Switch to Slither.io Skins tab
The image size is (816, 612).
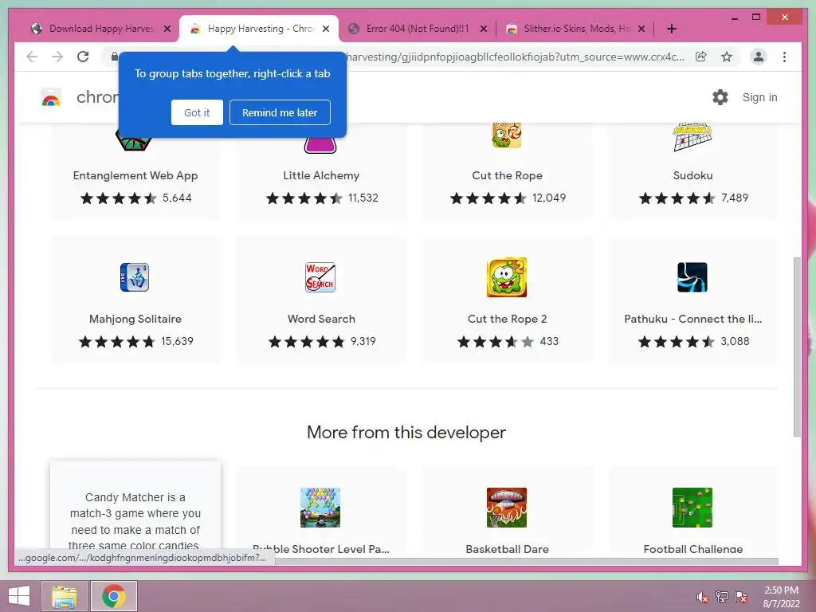pyautogui.click(x=576, y=29)
